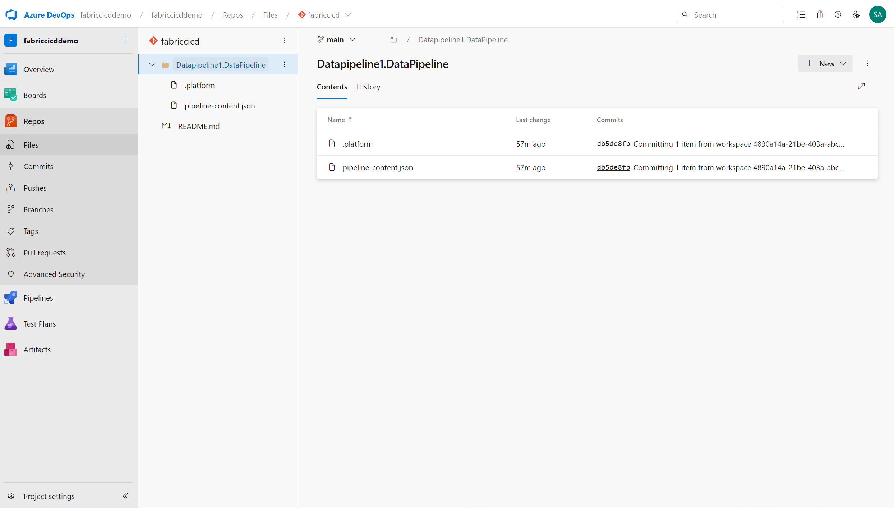894x508 pixels.
Task: Click the fabriccicddemo project breadcrumb
Action: click(177, 15)
